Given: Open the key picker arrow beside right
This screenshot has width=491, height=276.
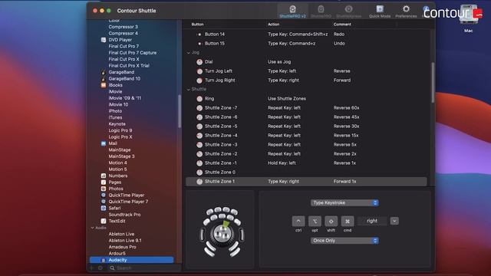Looking at the screenshot, I should (x=394, y=221).
